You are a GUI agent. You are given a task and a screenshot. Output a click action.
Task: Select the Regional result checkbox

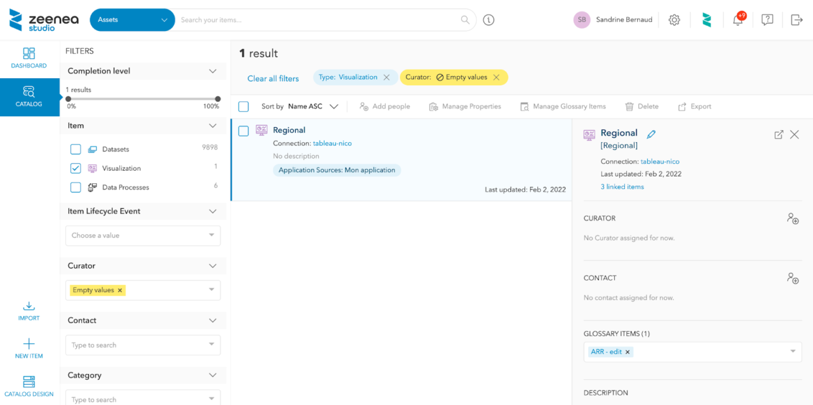243,131
